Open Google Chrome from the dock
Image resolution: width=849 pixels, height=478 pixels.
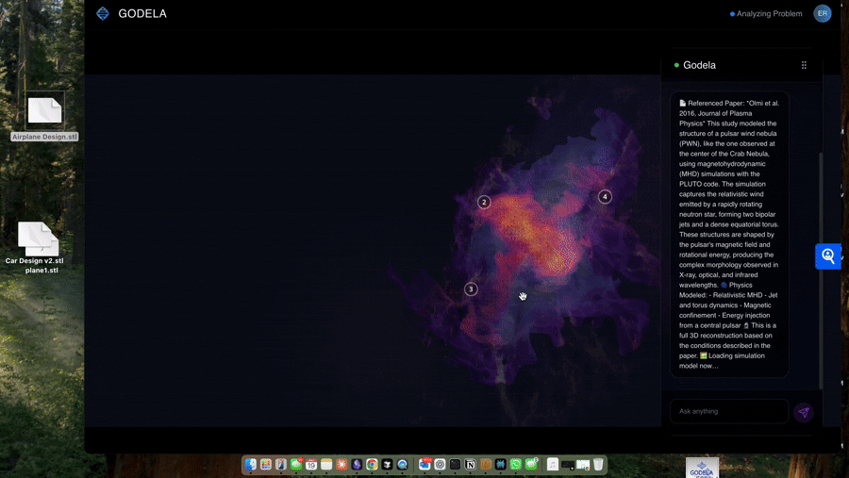(372, 465)
